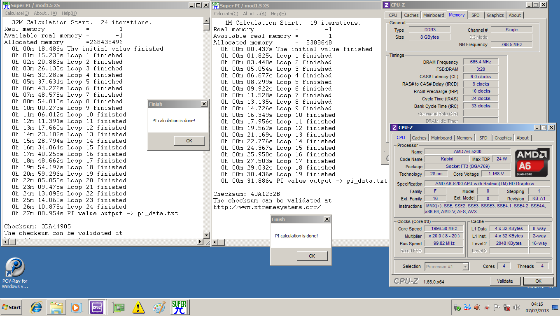The height and width of the screenshot is (316, 560).
Task: Open the orange speaker audio manager tray icon
Action: coord(477,307)
